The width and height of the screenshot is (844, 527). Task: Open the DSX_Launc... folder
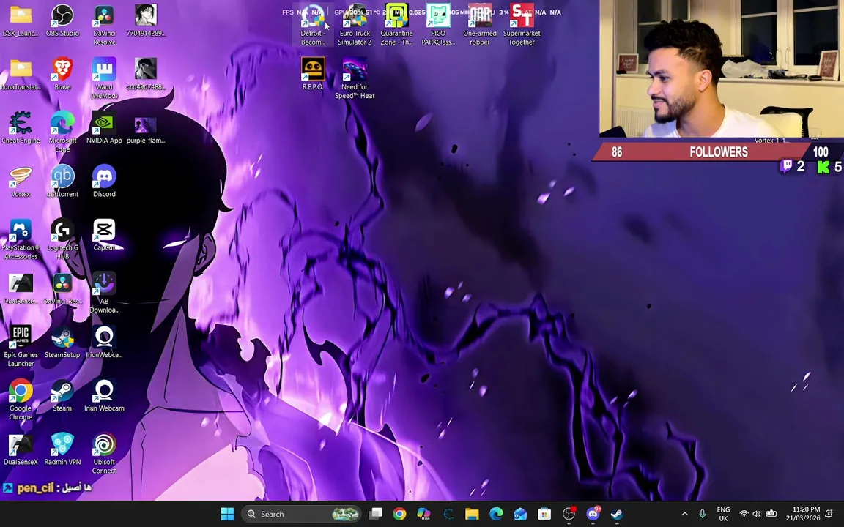(21, 20)
